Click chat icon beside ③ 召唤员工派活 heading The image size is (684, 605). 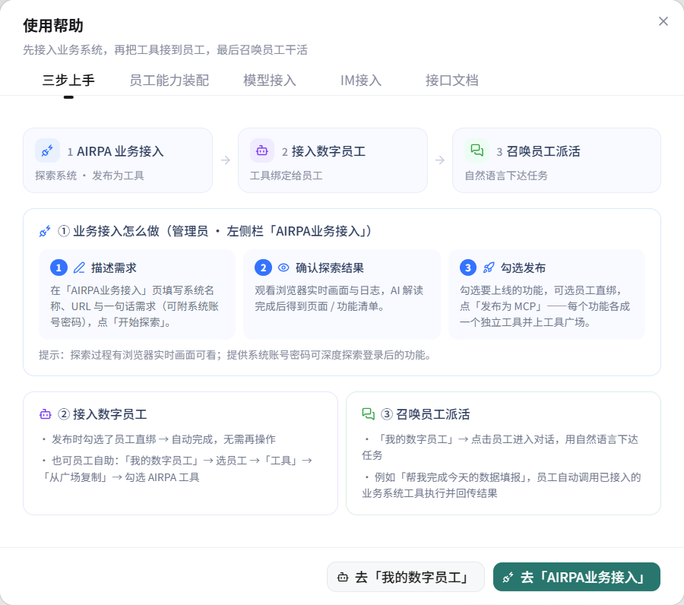368,414
